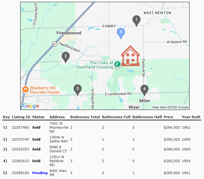Click map marker pin number 3
The width and height of the screenshot is (204, 179).
78,90
